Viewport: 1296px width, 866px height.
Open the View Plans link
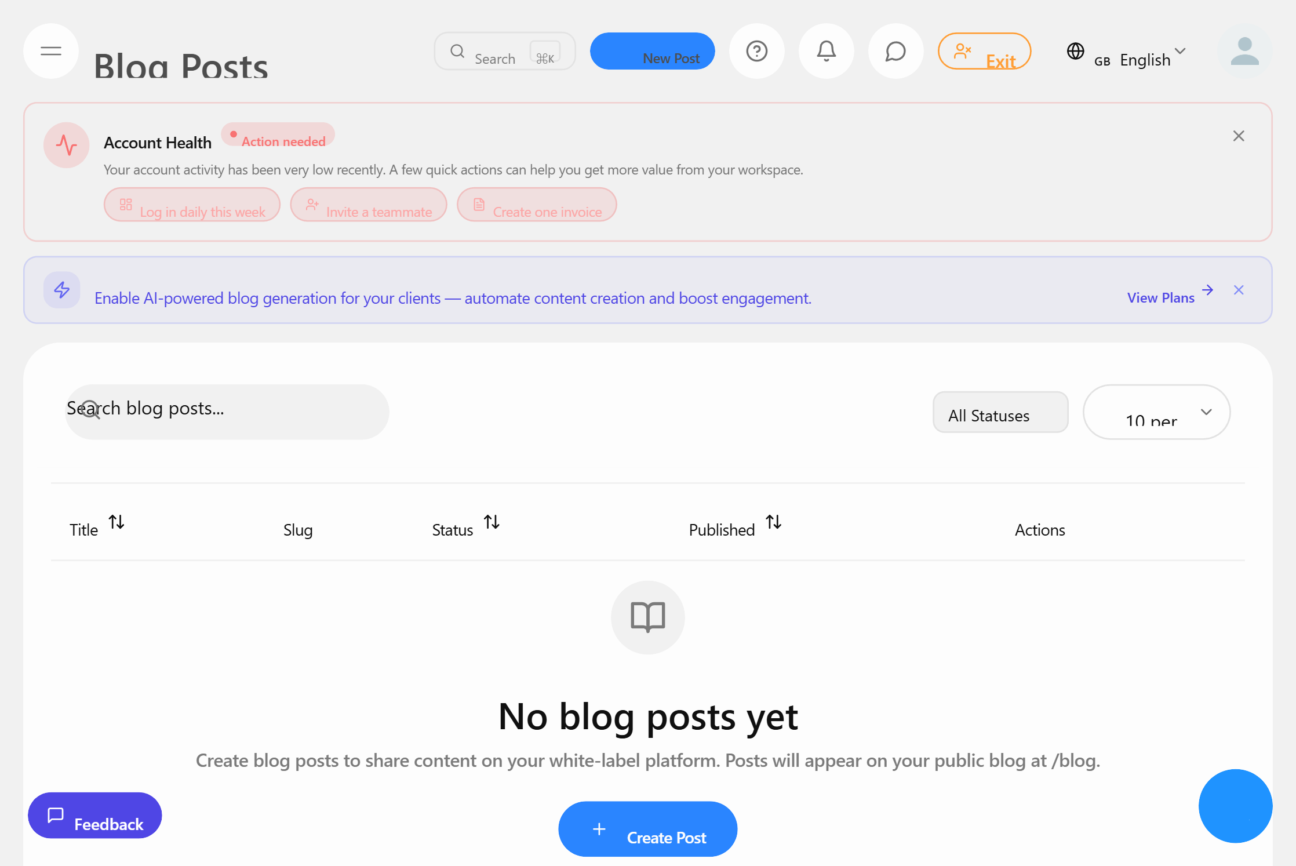click(1161, 297)
